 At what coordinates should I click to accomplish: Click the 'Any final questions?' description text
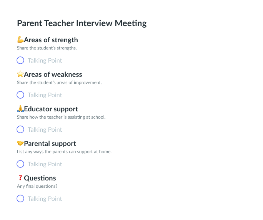tap(37, 187)
